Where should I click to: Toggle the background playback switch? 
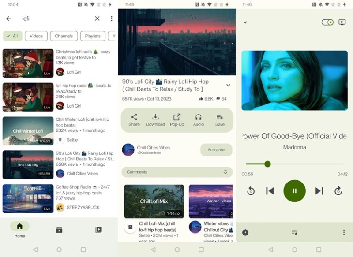pyautogui.click(x=328, y=22)
